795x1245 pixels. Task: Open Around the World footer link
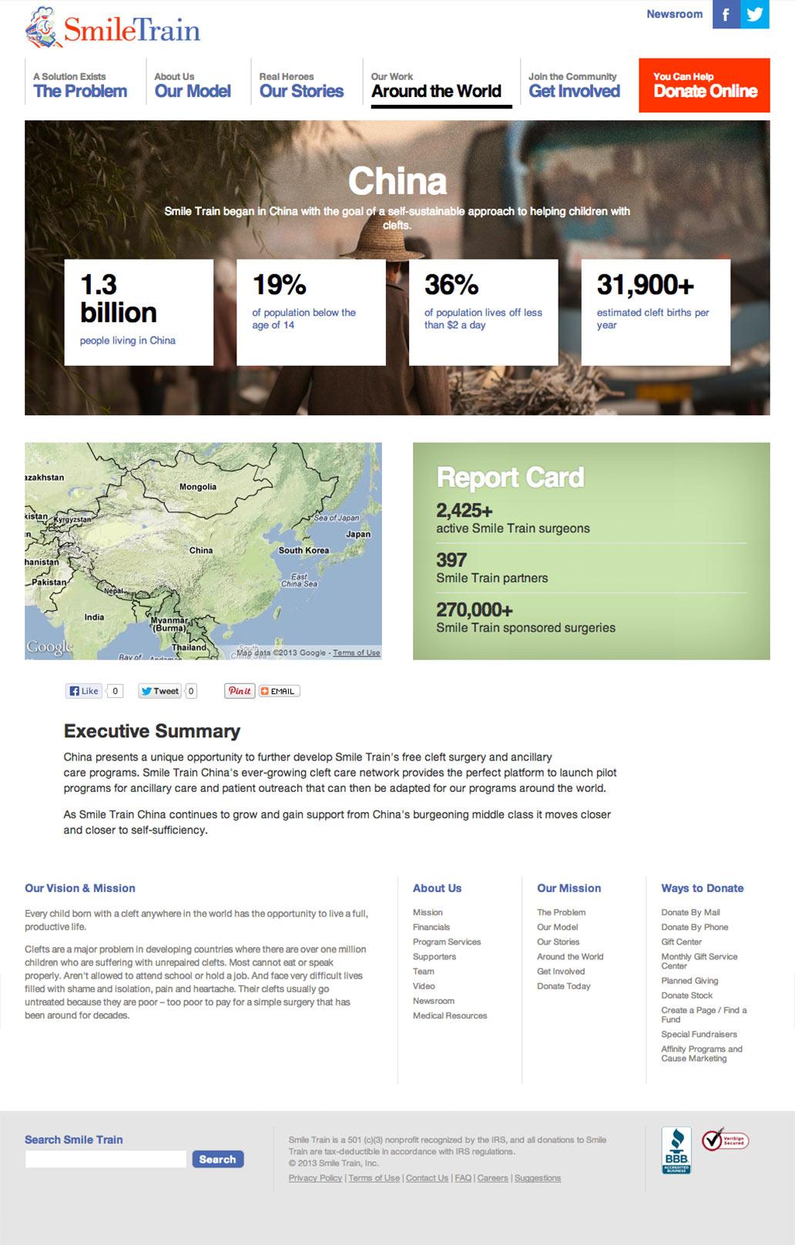pyautogui.click(x=570, y=956)
